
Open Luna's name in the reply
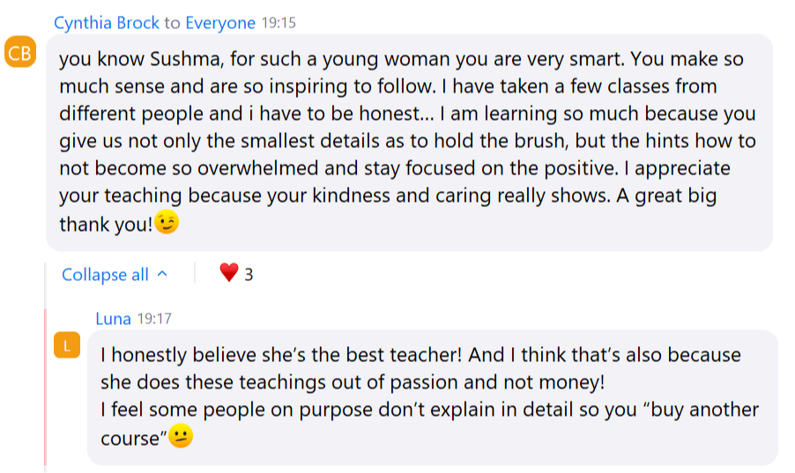coord(113,319)
